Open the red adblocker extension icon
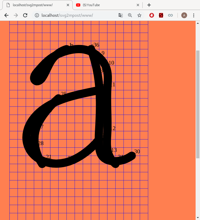Screen dimensions: 200x220 pos(152,15)
